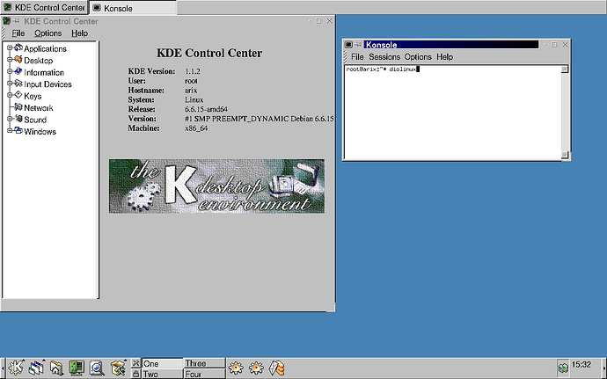The width and height of the screenshot is (607, 379).
Task: Open Help menu in KDE Control Center
Action: point(80,33)
